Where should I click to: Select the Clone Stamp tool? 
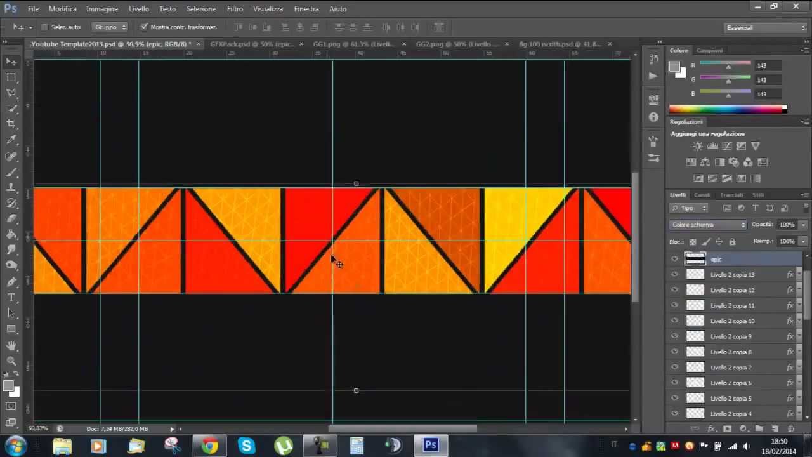[x=11, y=188]
